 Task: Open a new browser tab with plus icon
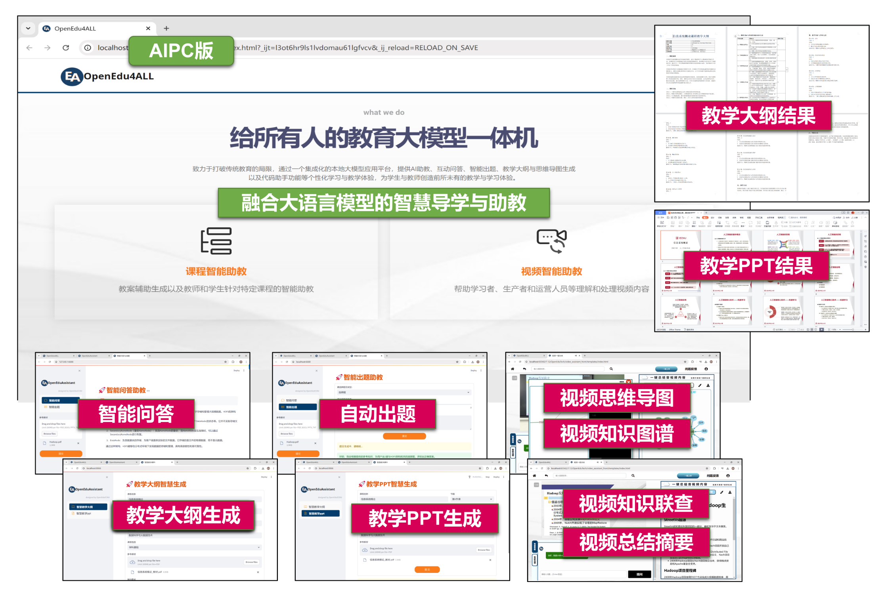[x=166, y=29]
